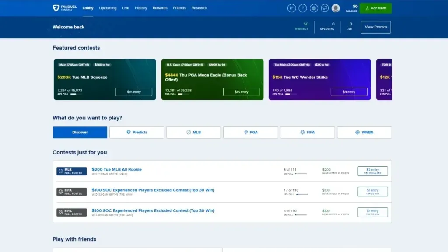Select the WNBA sport filter
The height and width of the screenshot is (252, 448).
(x=364, y=133)
